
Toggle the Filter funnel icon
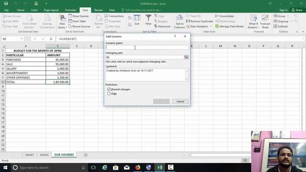[x=148, y=20]
